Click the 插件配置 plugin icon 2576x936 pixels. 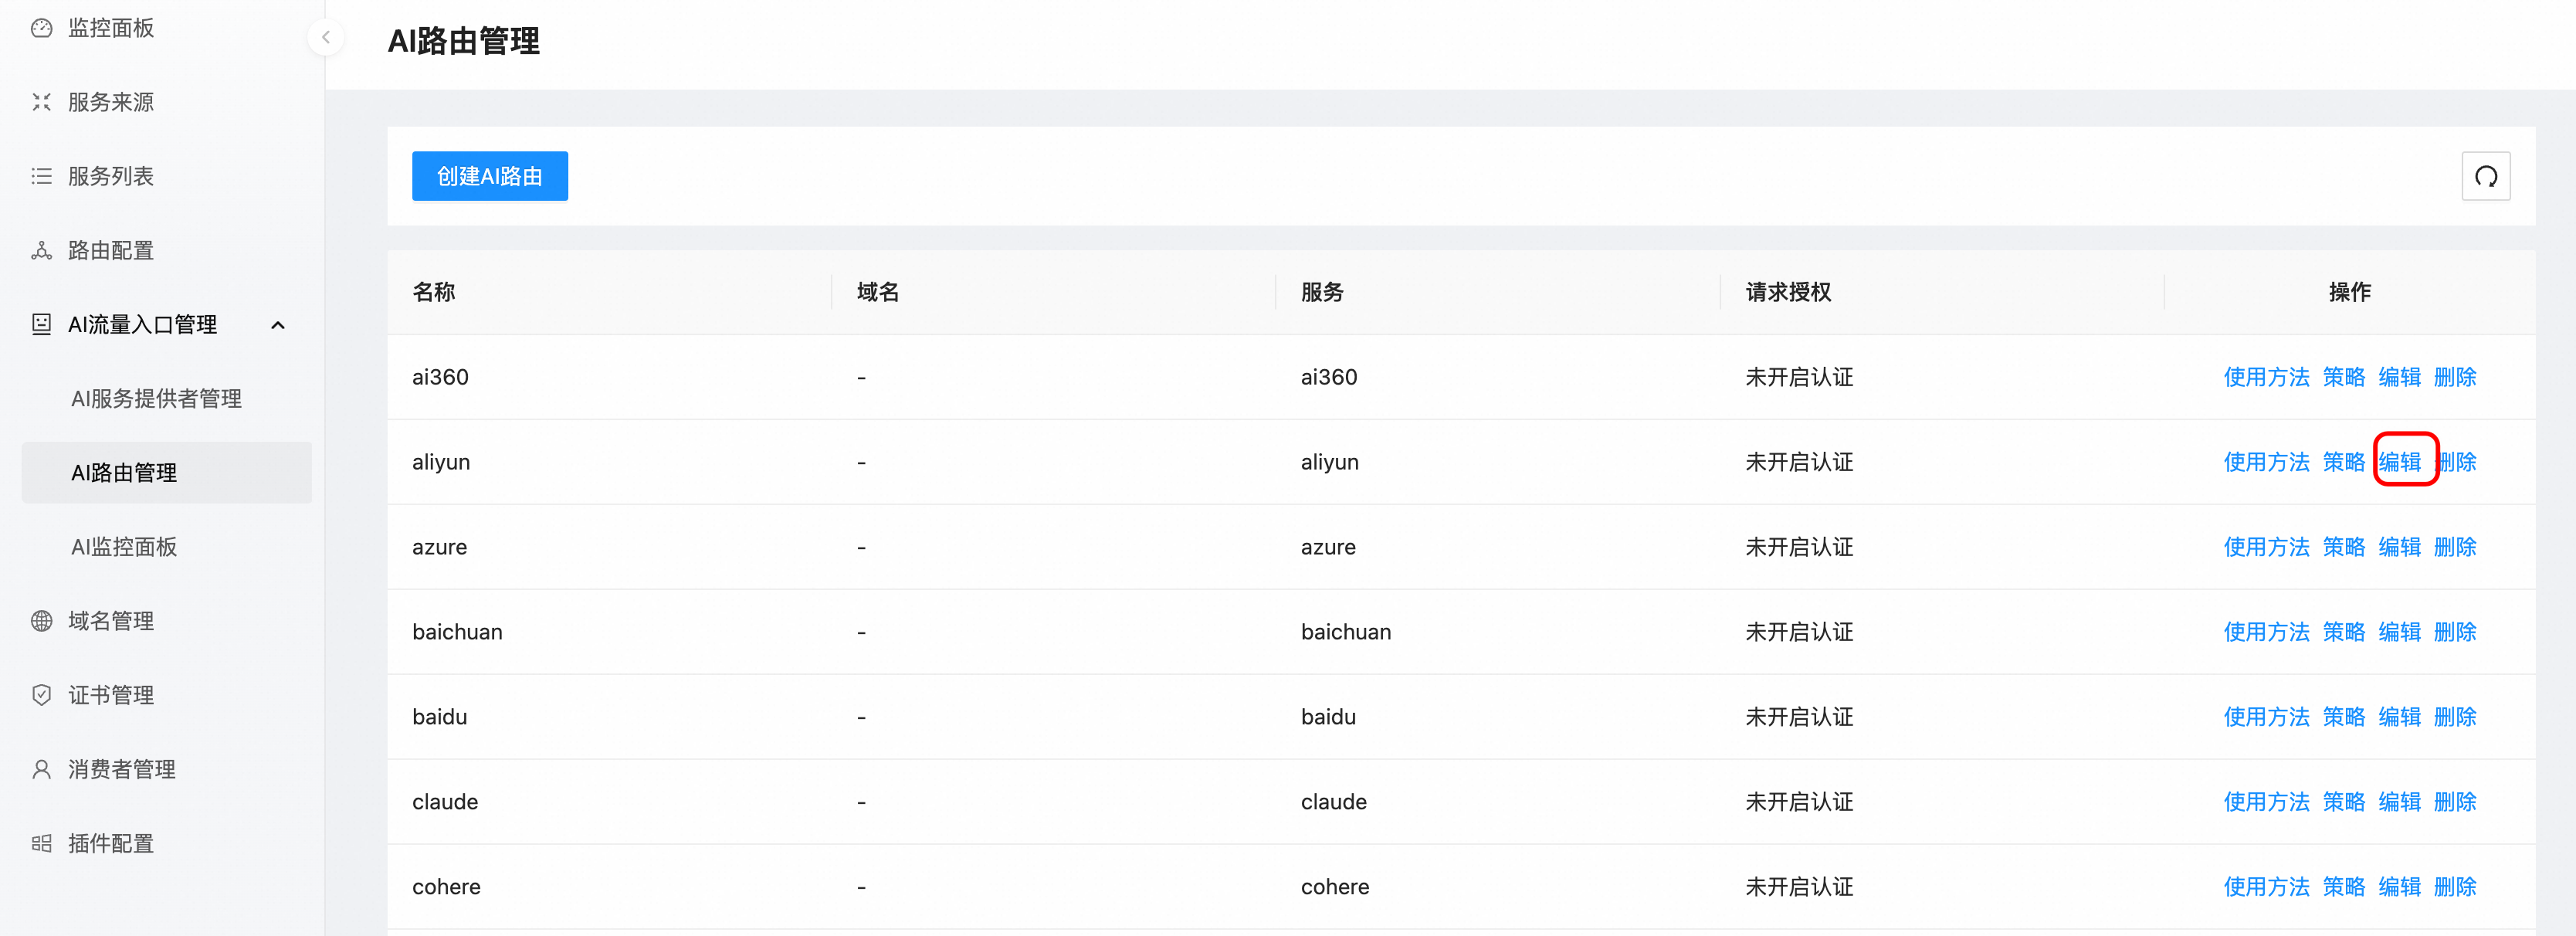click(41, 843)
